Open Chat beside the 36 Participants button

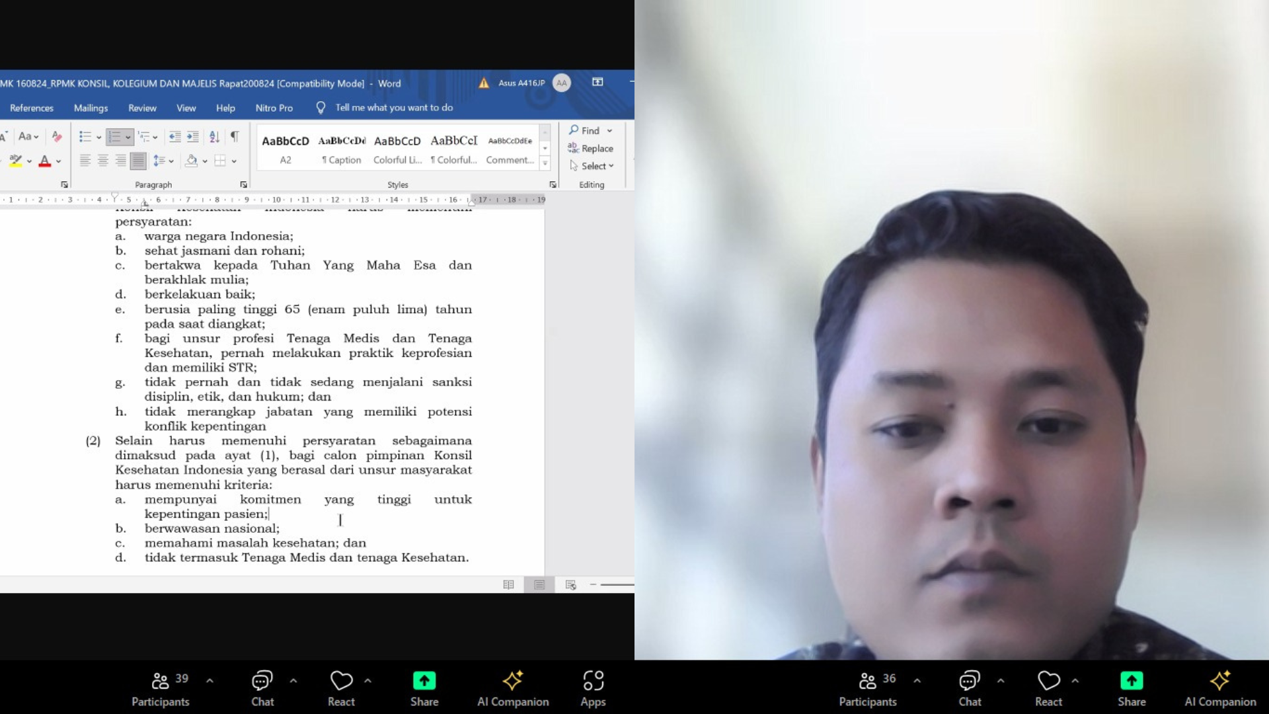pyautogui.click(x=970, y=688)
